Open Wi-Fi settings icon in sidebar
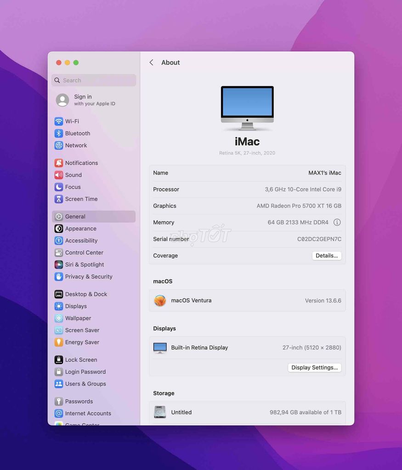402x470 pixels. (x=59, y=121)
